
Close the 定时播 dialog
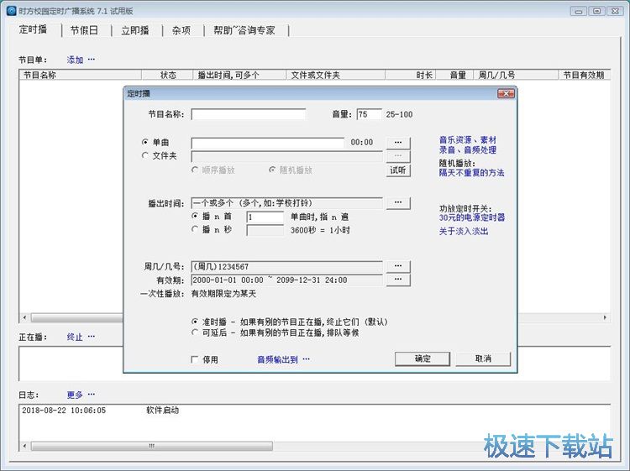[x=506, y=93]
